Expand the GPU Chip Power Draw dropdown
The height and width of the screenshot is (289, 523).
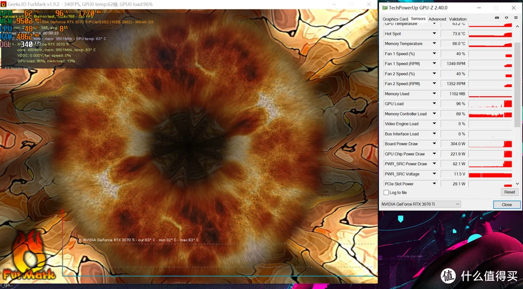(434, 154)
